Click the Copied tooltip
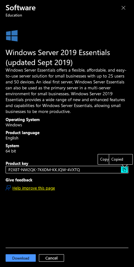 pos(121,159)
